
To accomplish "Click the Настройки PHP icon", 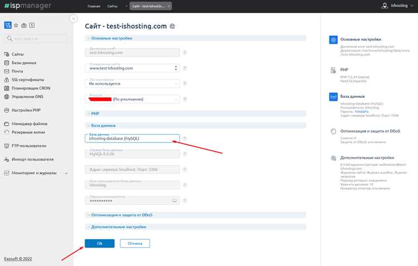I will pos(7,110).
